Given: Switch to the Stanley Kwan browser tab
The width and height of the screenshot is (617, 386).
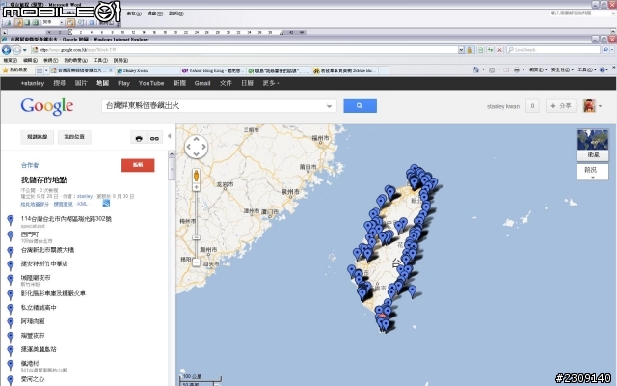Looking at the screenshot, I should tap(148, 70).
